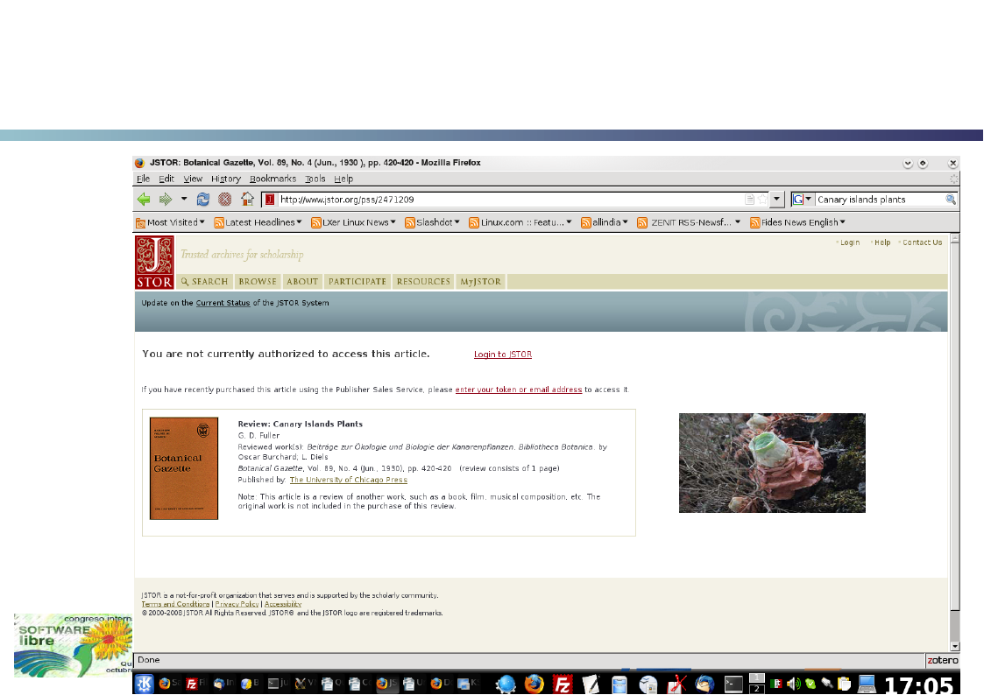Viewport: 984px width, 695px height.
Task: Click the 17:05 panel clock
Action: coord(919,685)
